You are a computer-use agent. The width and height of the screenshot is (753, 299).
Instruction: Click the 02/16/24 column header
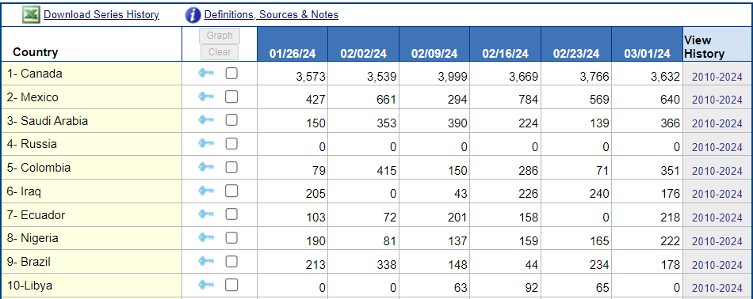pos(505,44)
